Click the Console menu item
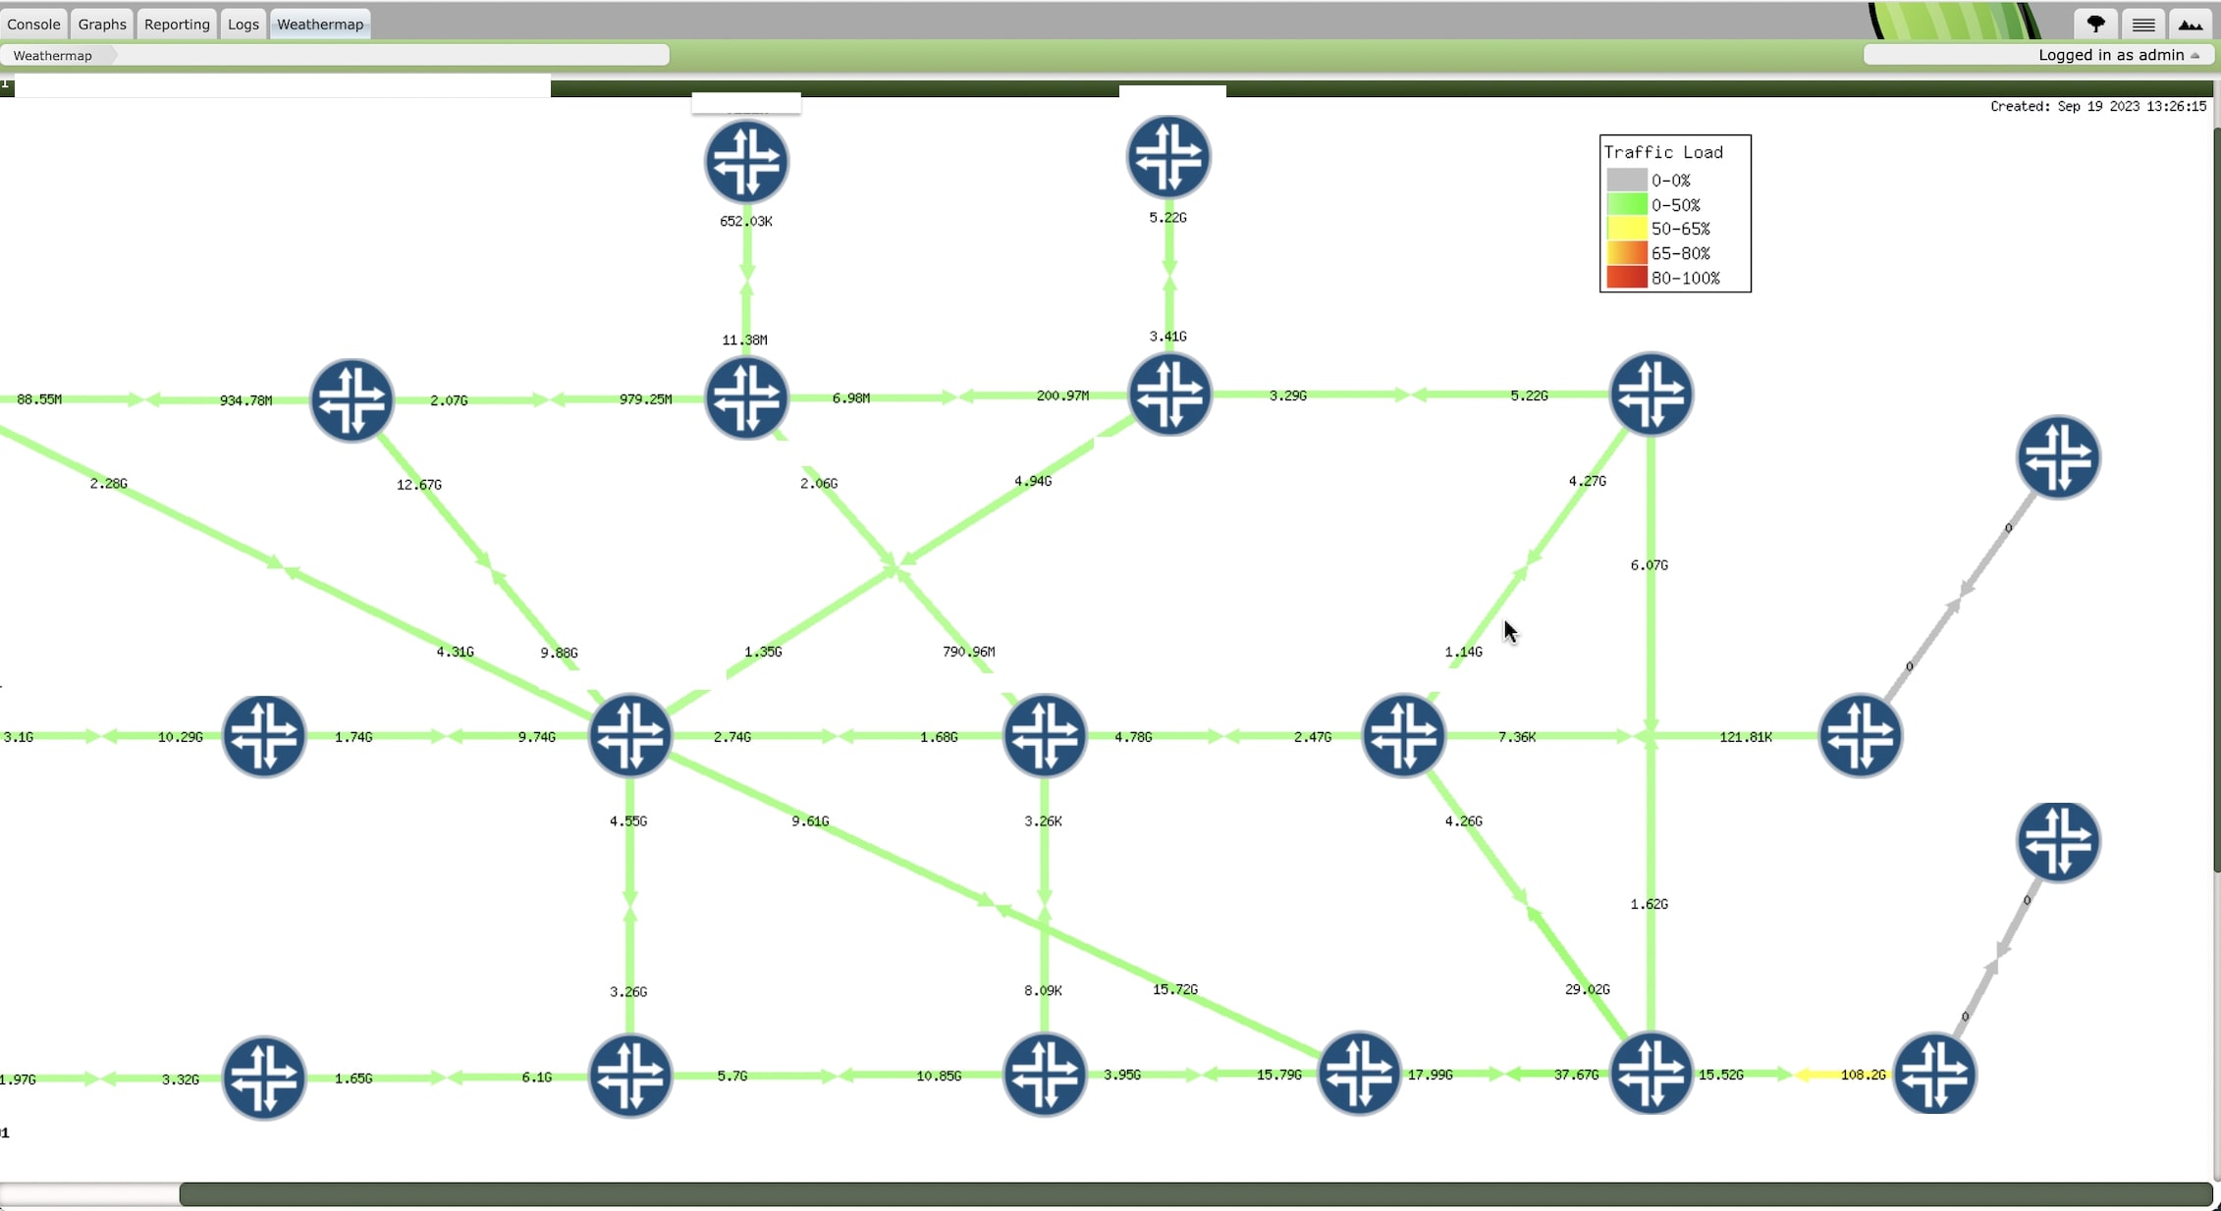Image resolution: width=2221 pixels, height=1211 pixels. [34, 23]
